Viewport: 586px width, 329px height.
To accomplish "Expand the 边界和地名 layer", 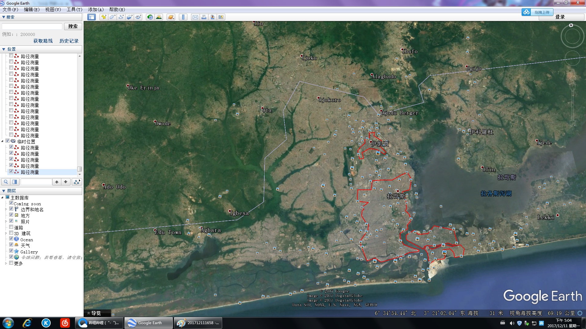I will tap(6, 210).
